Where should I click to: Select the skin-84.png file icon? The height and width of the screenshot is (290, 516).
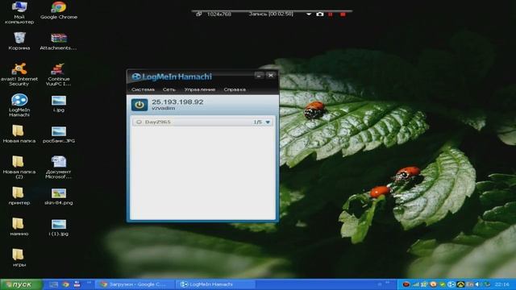[59, 197]
